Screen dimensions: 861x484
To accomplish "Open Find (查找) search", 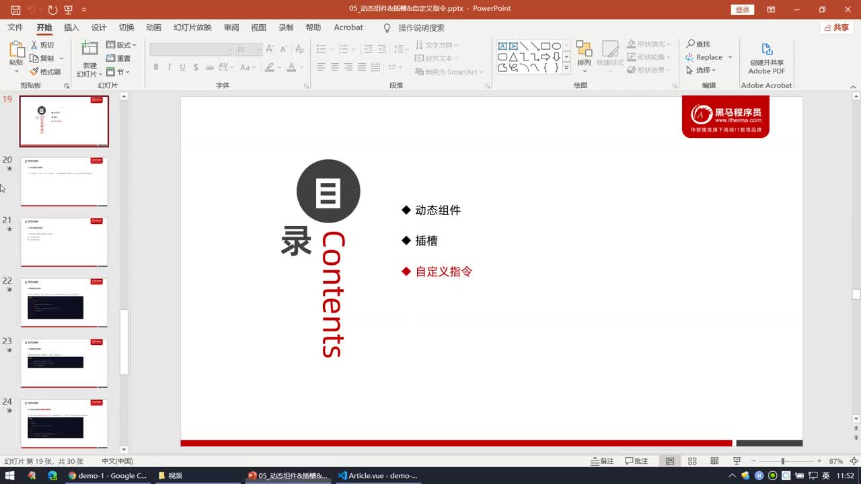I will click(x=698, y=44).
